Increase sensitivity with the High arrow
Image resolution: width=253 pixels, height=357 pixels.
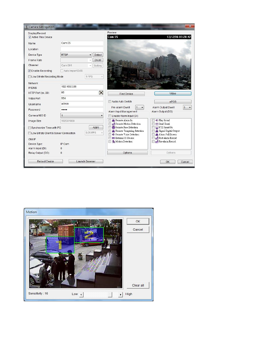121,294
